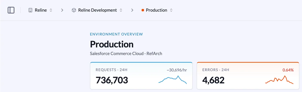Click the blue requests sparkline chart
Viewport: 302px width, 92px height.
173,80
